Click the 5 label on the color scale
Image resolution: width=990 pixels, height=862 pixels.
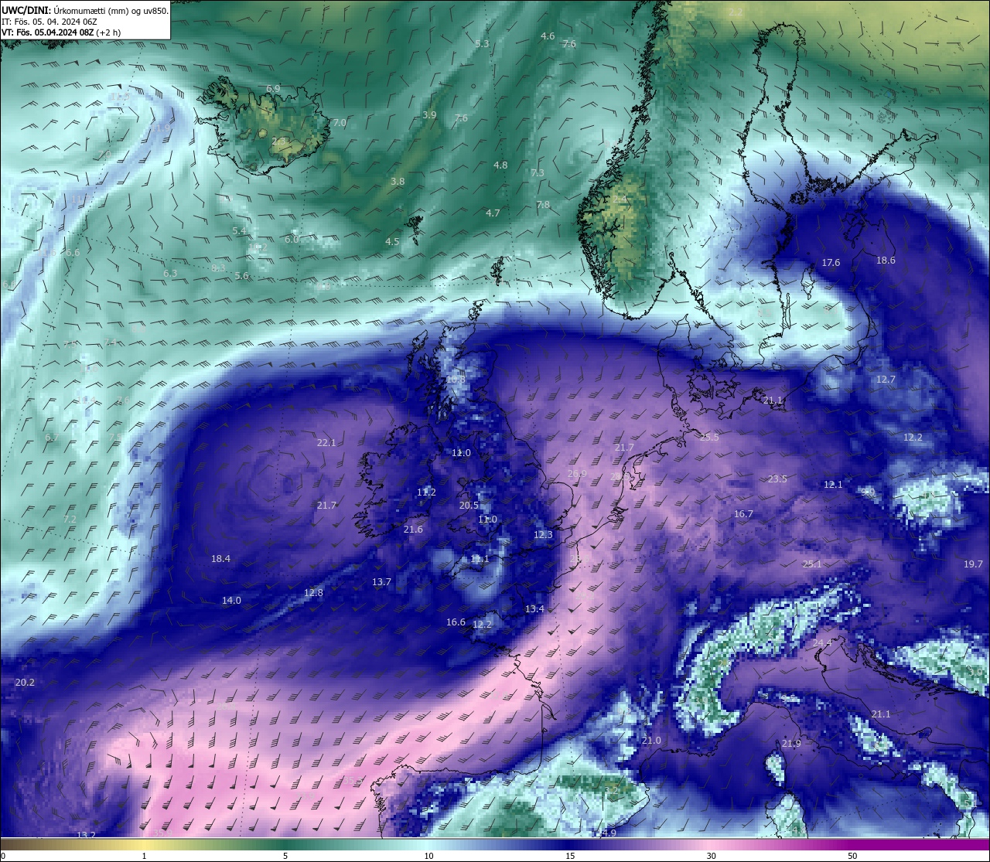pos(285,856)
